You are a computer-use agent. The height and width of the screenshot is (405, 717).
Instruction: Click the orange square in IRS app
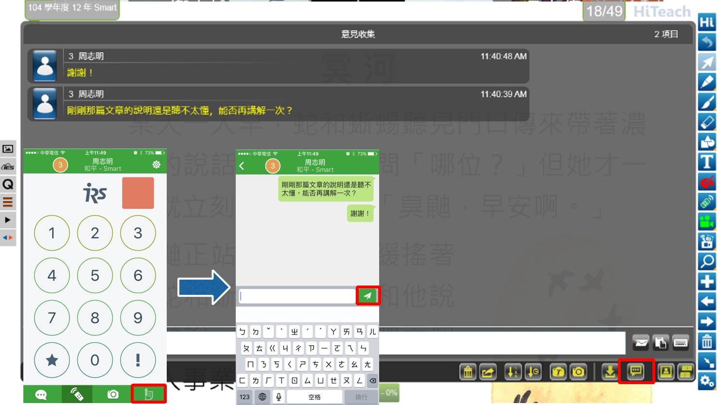(138, 193)
